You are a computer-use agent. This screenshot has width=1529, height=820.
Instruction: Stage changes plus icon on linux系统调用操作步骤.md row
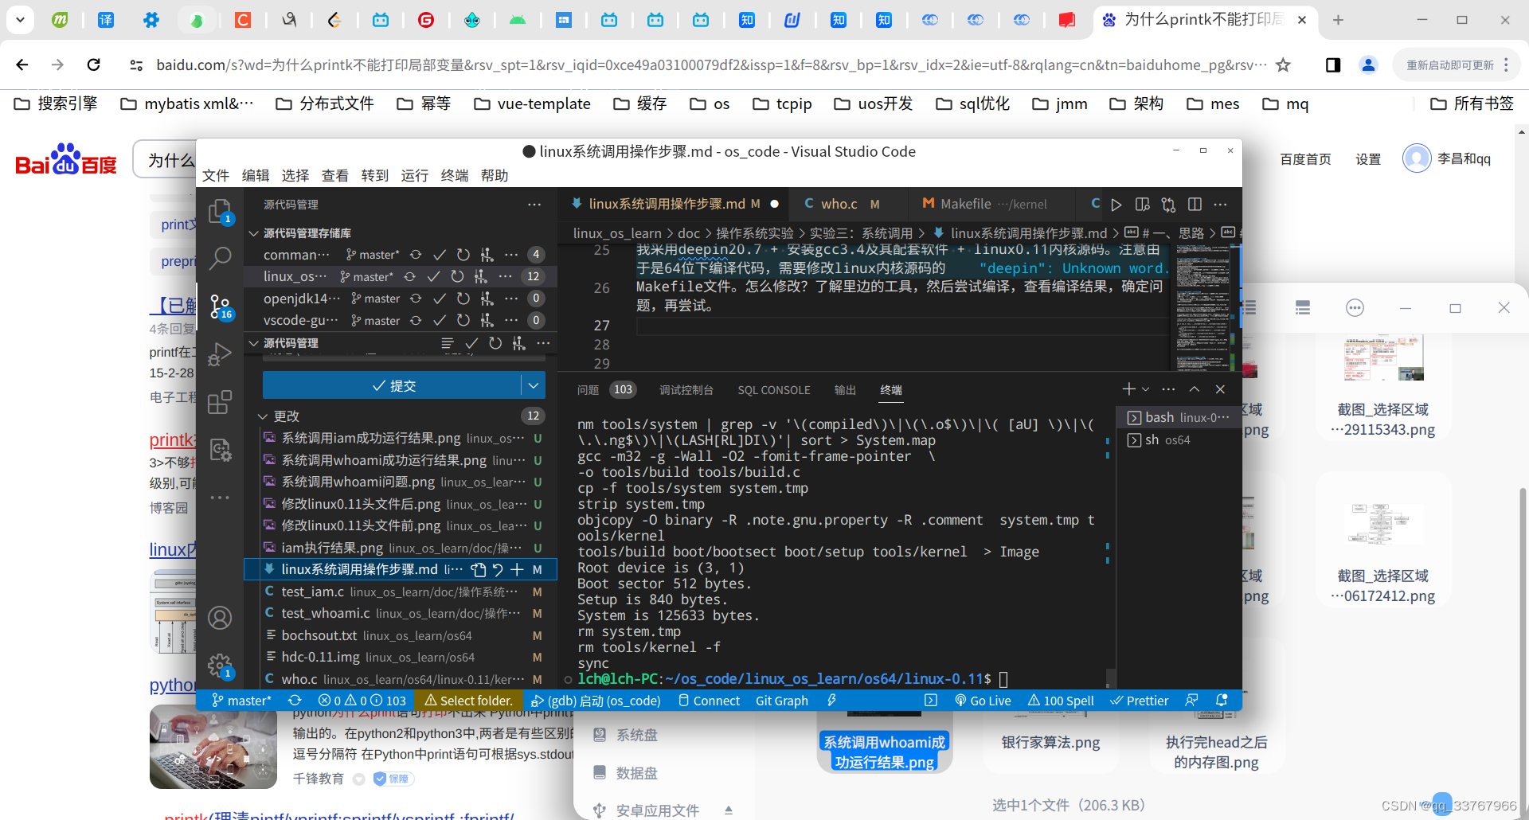coord(517,569)
